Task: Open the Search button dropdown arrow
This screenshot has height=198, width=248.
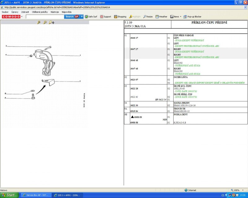Action: [82, 17]
